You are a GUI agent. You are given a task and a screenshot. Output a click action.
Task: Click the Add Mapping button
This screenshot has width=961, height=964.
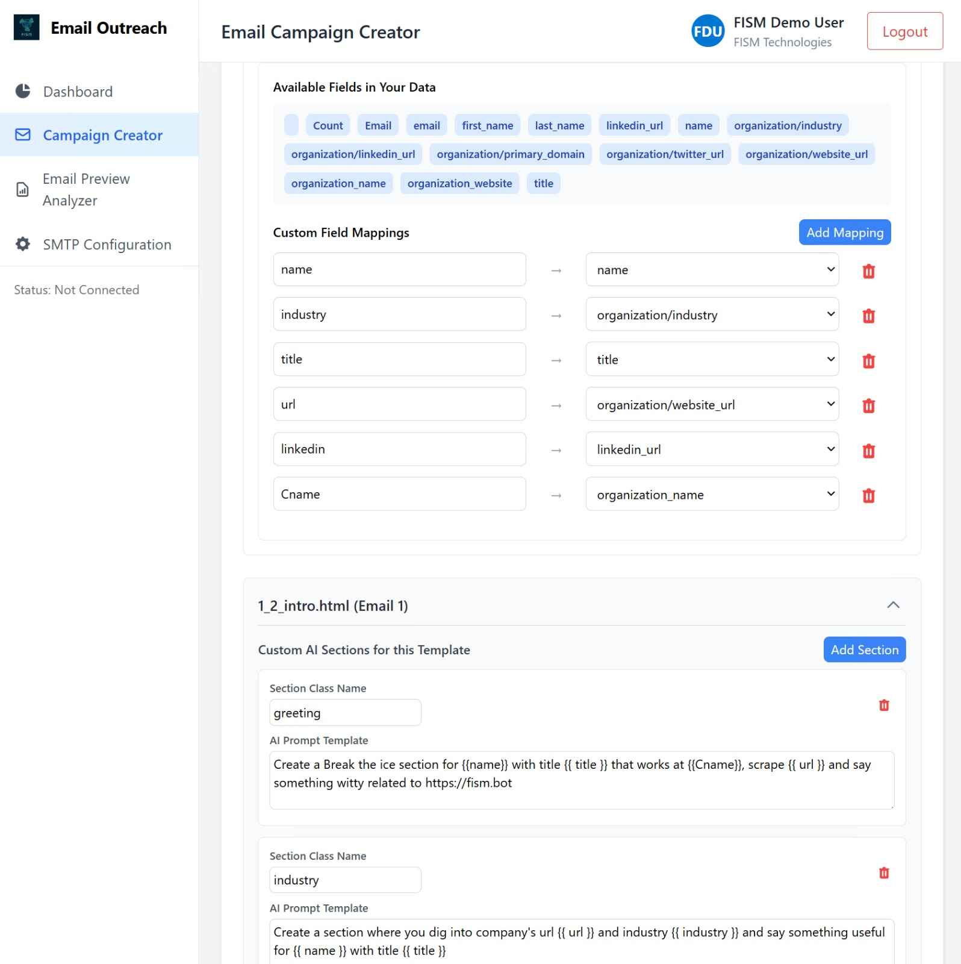coord(844,233)
